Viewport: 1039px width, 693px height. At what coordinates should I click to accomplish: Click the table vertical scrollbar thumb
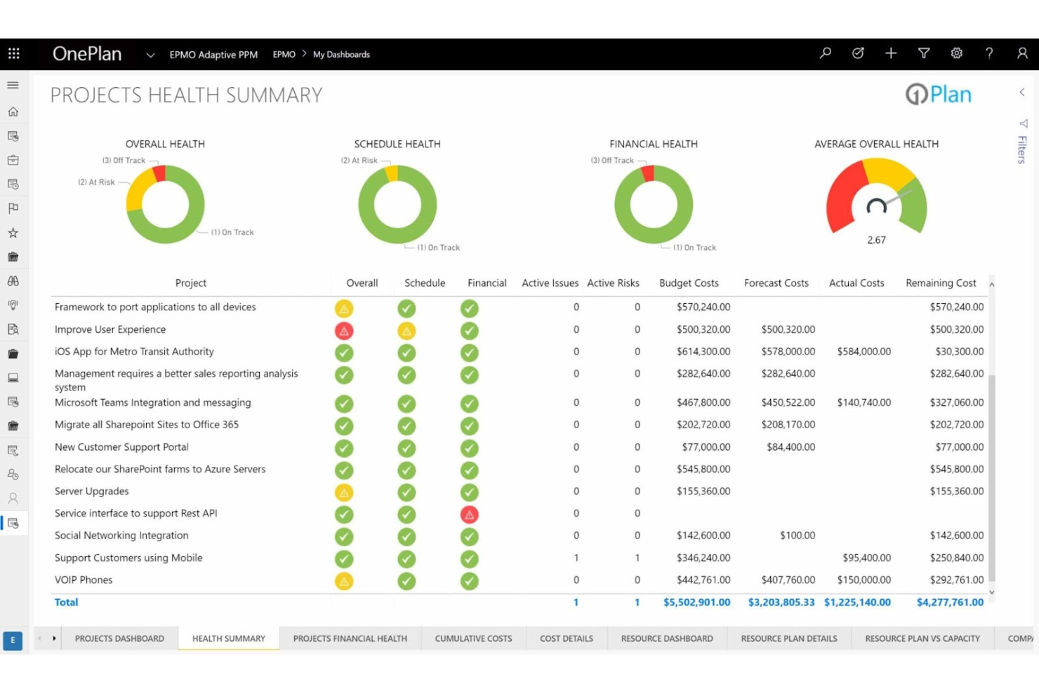(992, 477)
